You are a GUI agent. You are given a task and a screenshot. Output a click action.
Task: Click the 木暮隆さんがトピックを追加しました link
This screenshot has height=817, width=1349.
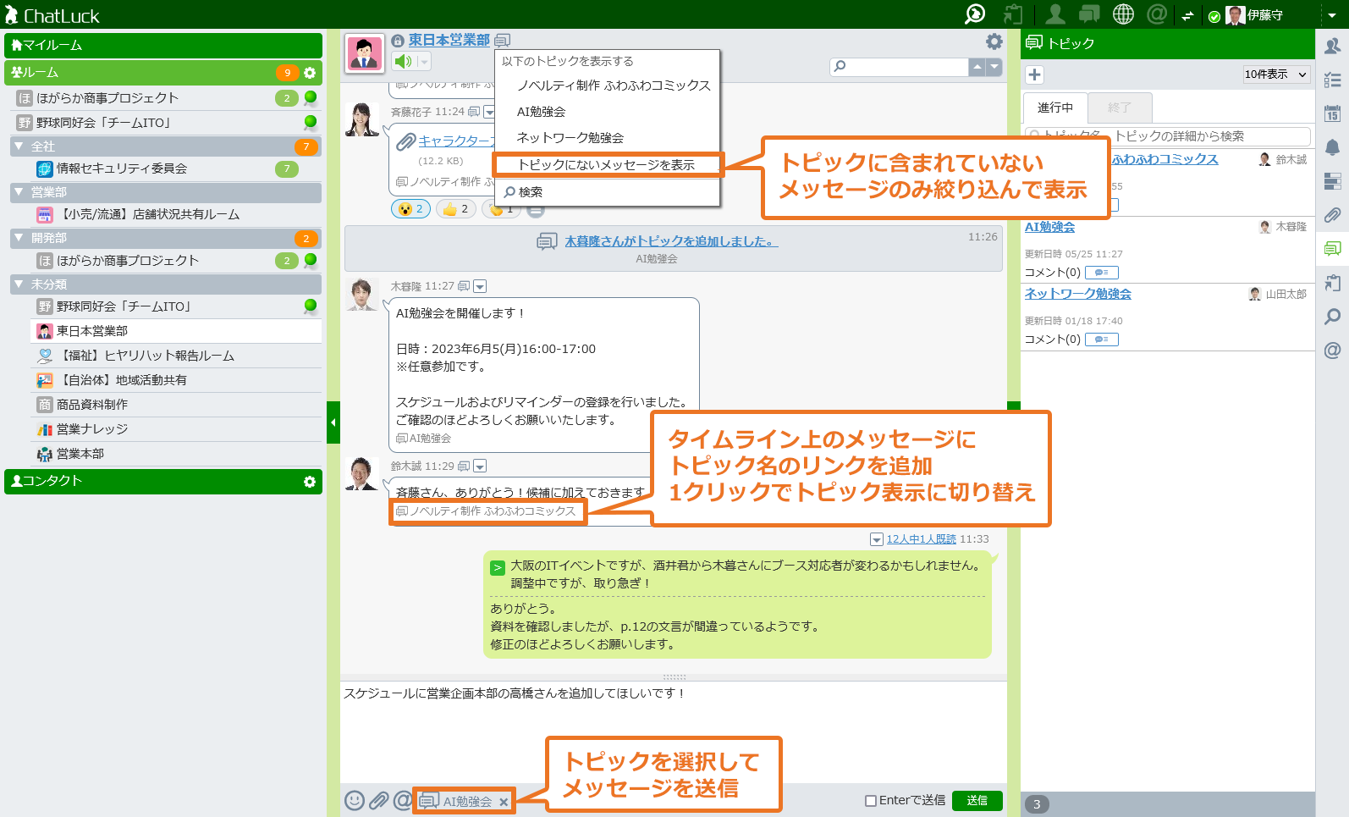click(671, 241)
